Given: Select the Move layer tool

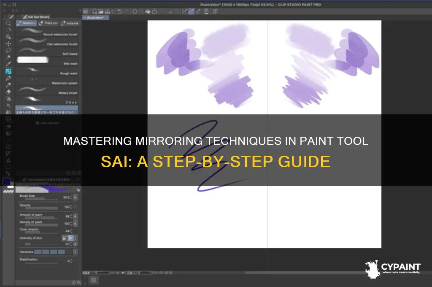Looking at the screenshot, I should 8,44.
